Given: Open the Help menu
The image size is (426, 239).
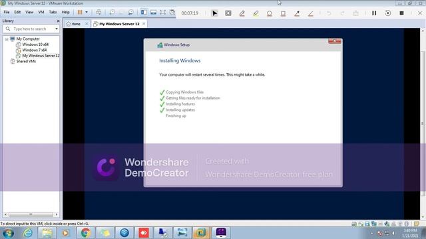Looking at the screenshot, I should (65, 12).
